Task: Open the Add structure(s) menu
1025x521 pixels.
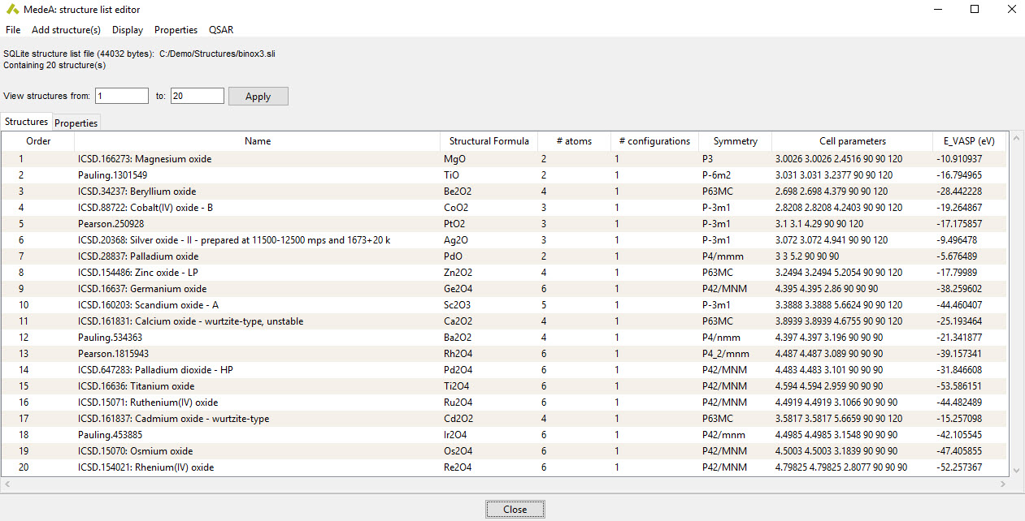Action: tap(66, 30)
